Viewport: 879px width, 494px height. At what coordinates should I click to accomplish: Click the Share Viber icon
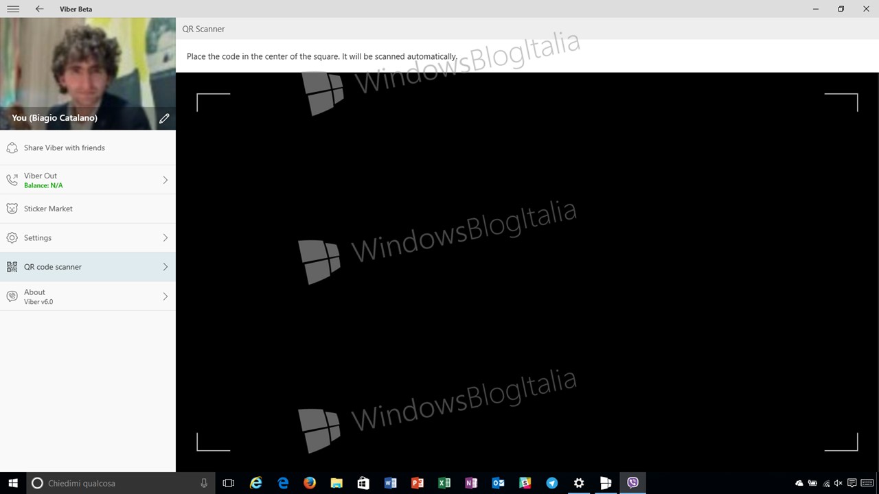click(12, 148)
